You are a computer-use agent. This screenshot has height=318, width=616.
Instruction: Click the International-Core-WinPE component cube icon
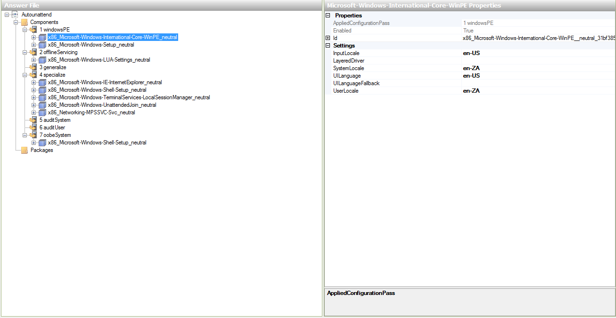point(42,37)
